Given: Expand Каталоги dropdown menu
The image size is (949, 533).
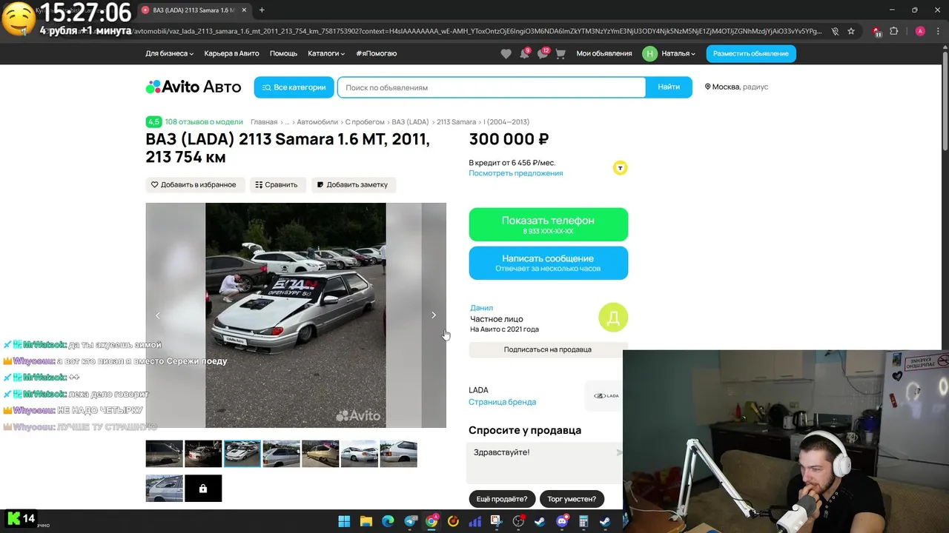Looking at the screenshot, I should (x=326, y=53).
